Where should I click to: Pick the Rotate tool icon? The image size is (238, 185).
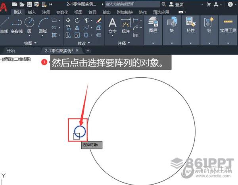(x=78, y=20)
